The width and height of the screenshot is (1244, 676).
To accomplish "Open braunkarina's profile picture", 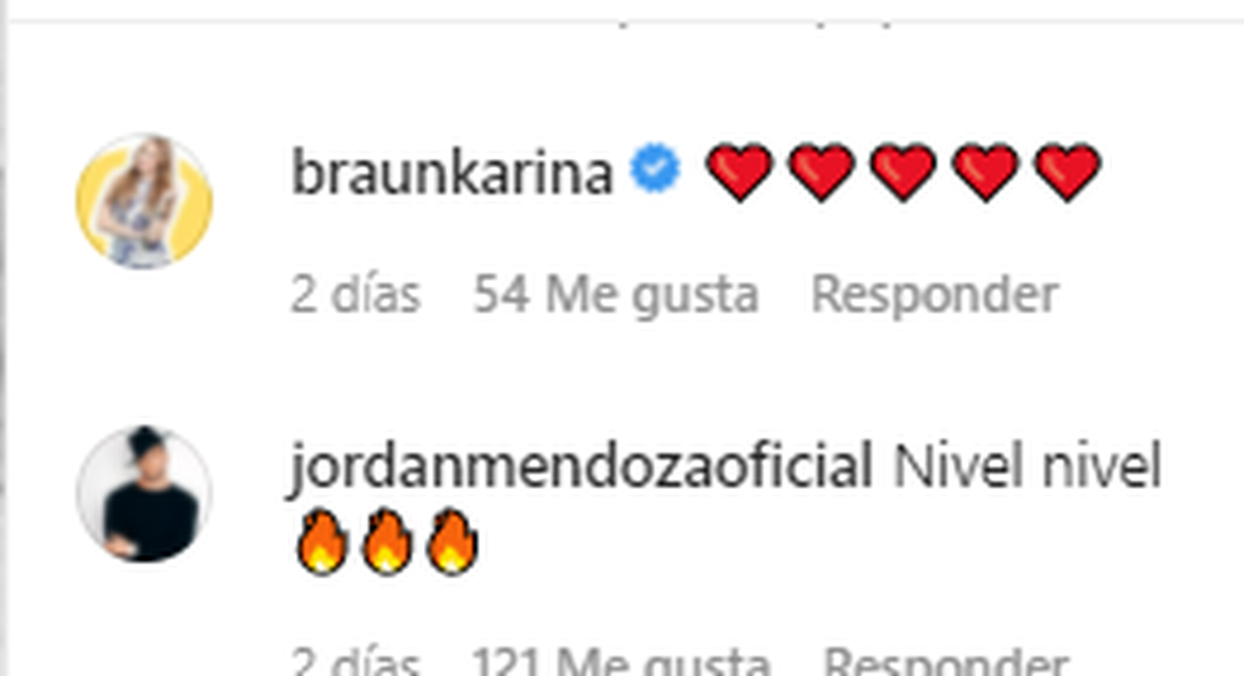I will point(144,201).
